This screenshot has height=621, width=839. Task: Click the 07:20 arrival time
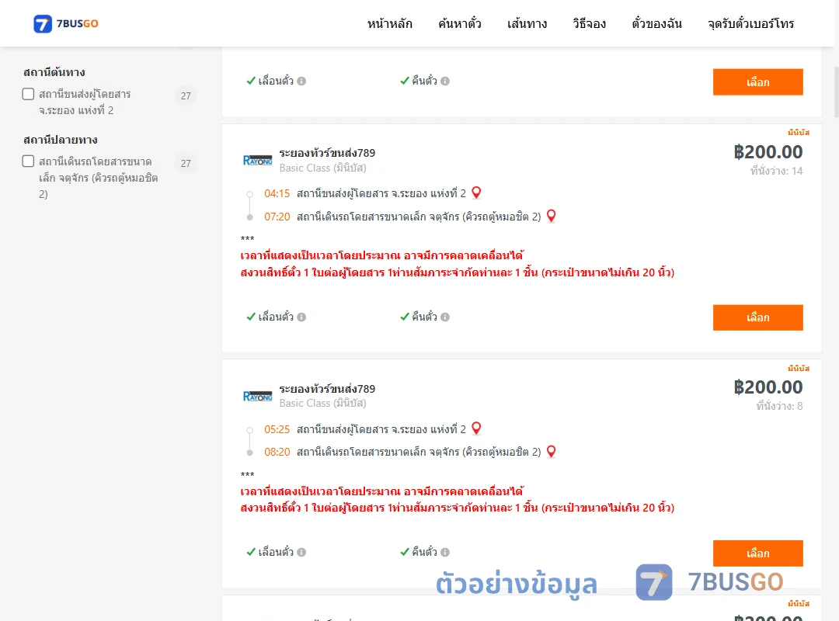pyautogui.click(x=277, y=217)
